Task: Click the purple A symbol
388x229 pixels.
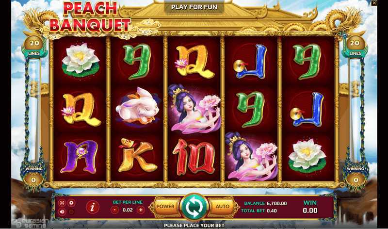Action: (x=80, y=156)
